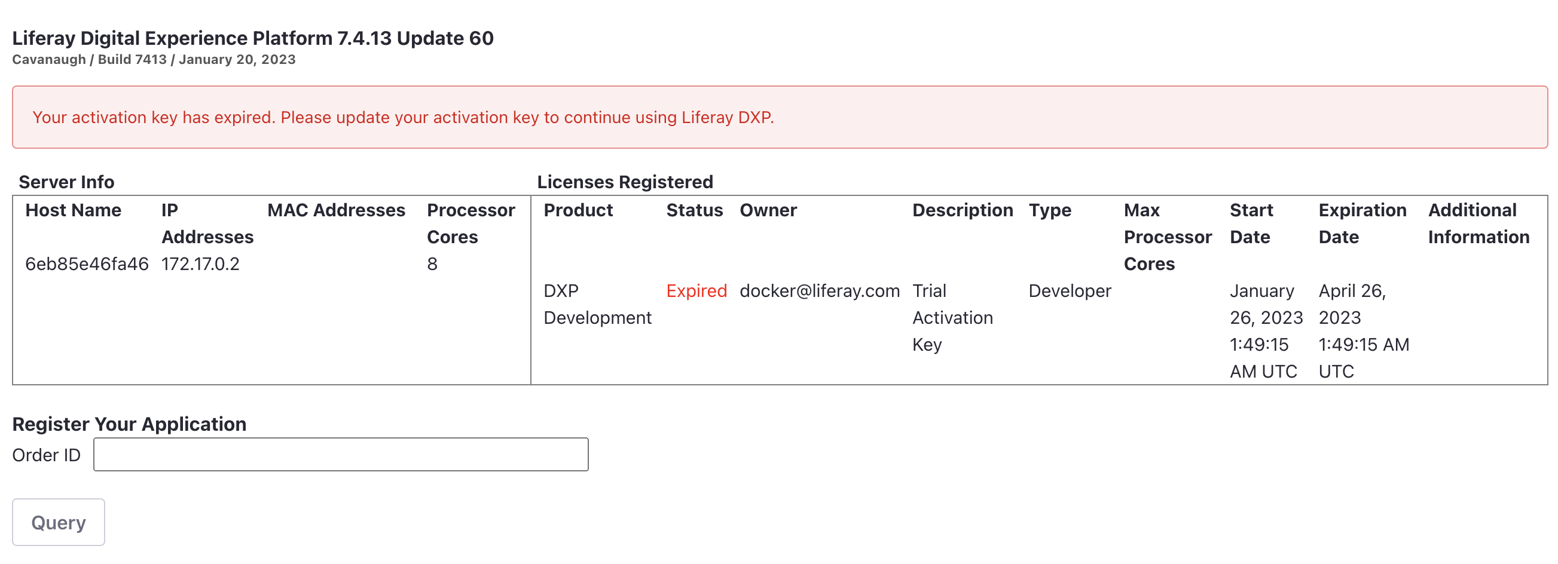1558x564 pixels.
Task: Click the Type column header
Action: click(1050, 210)
